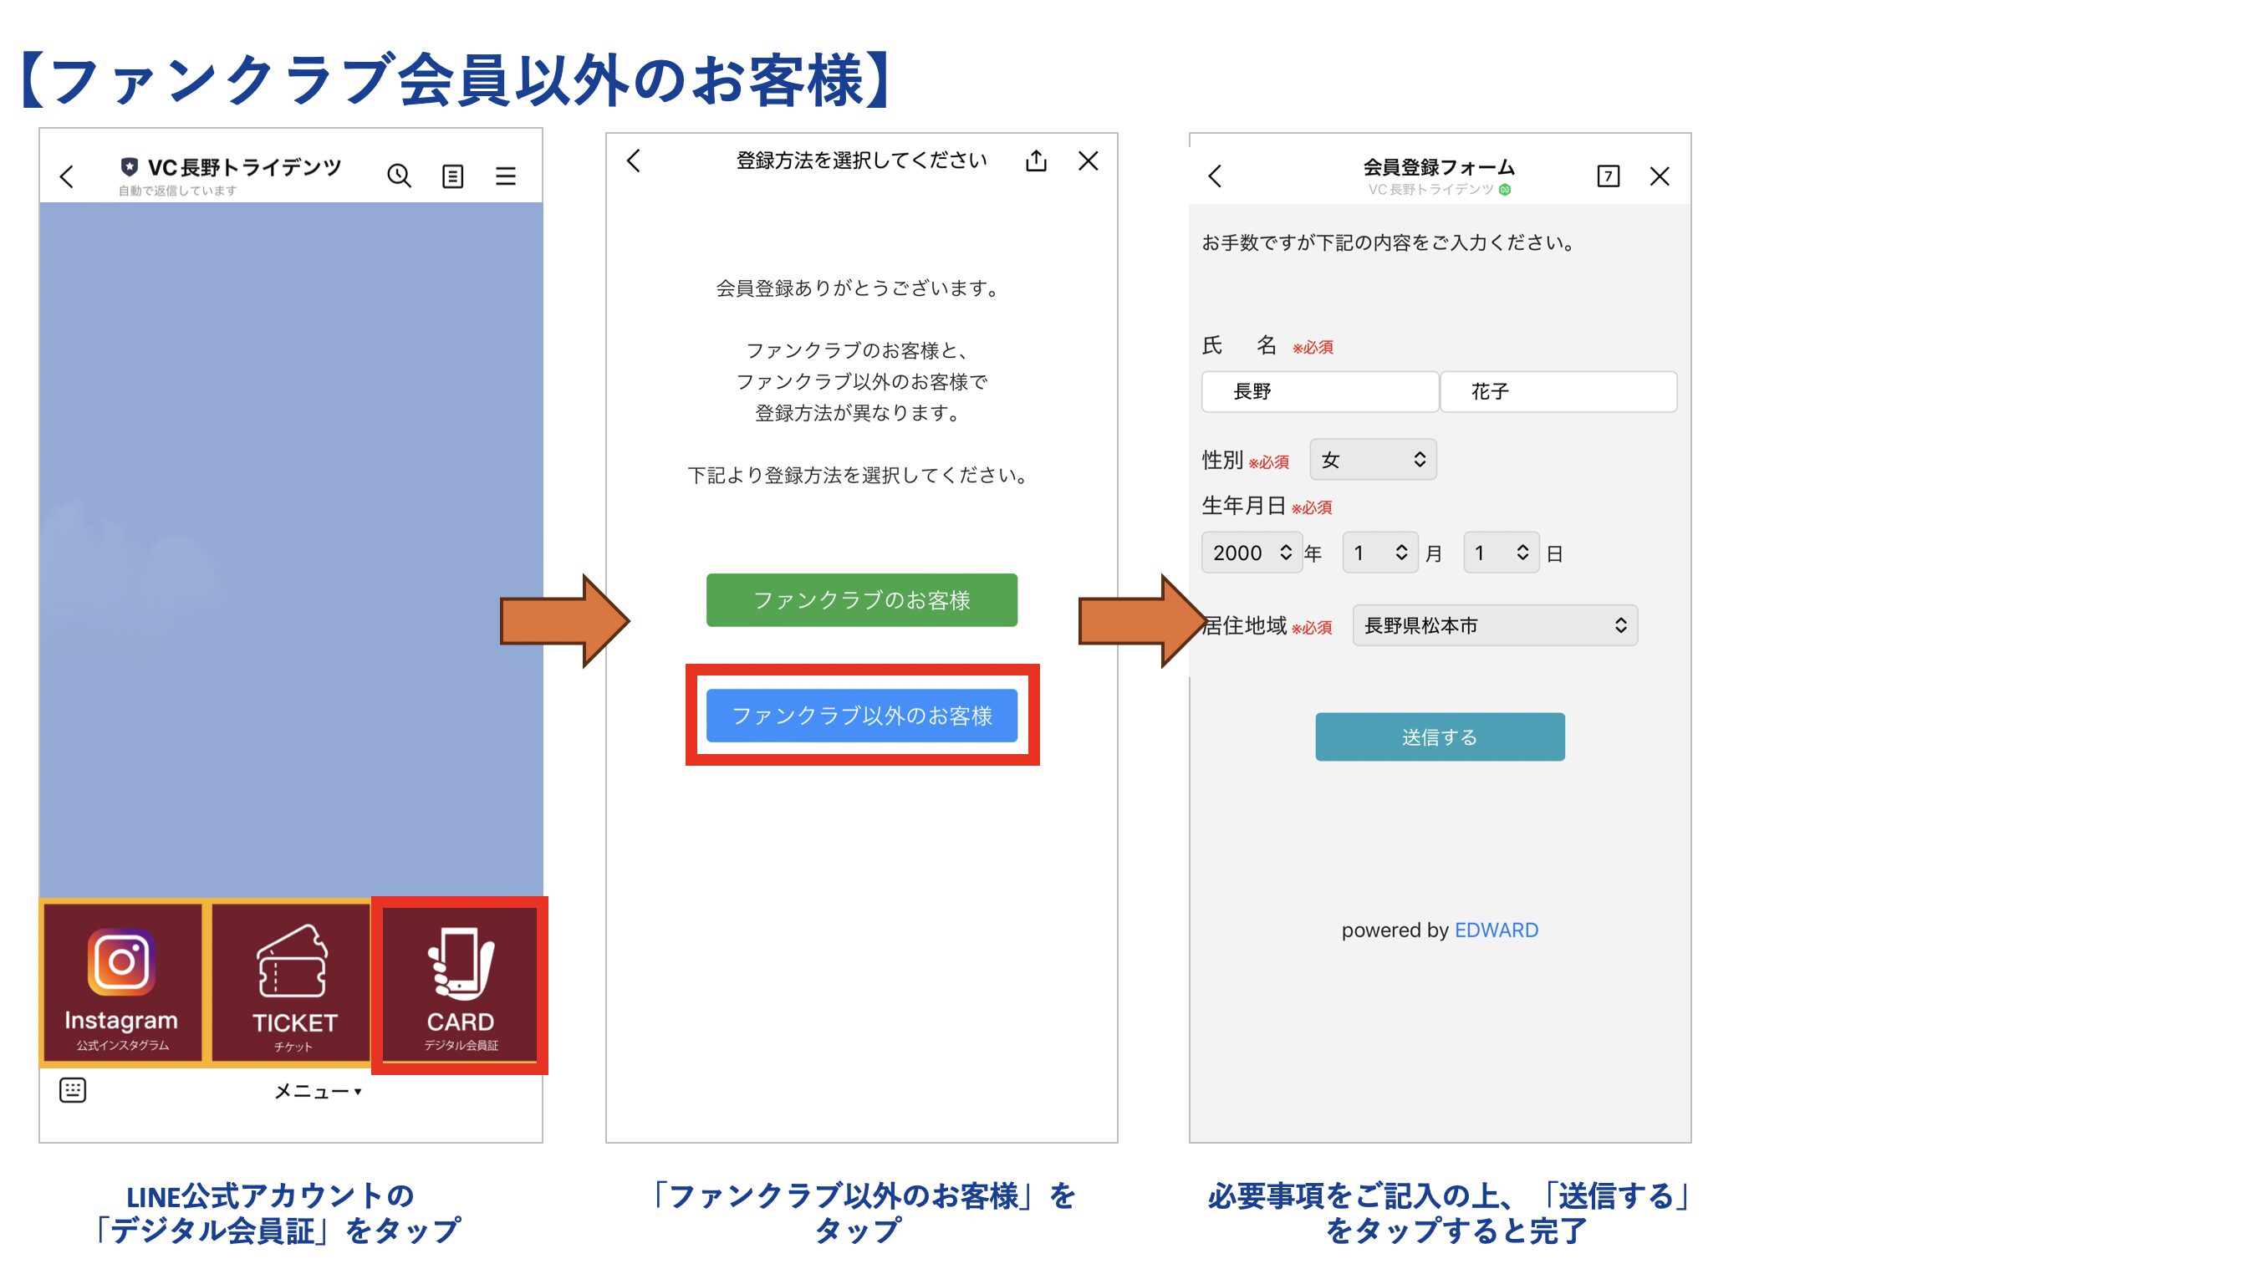Click the minimize window icon on form header
This screenshot has width=2264, height=1264.
pos(1608,176)
